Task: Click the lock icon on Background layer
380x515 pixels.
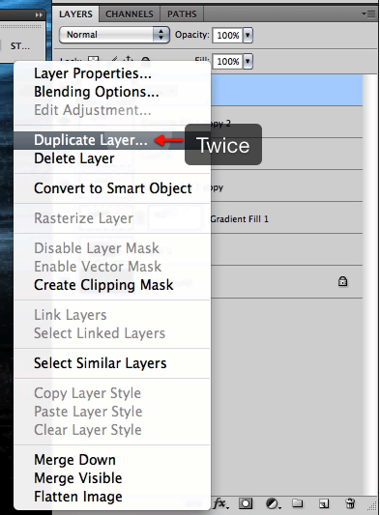Action: pyautogui.click(x=342, y=281)
